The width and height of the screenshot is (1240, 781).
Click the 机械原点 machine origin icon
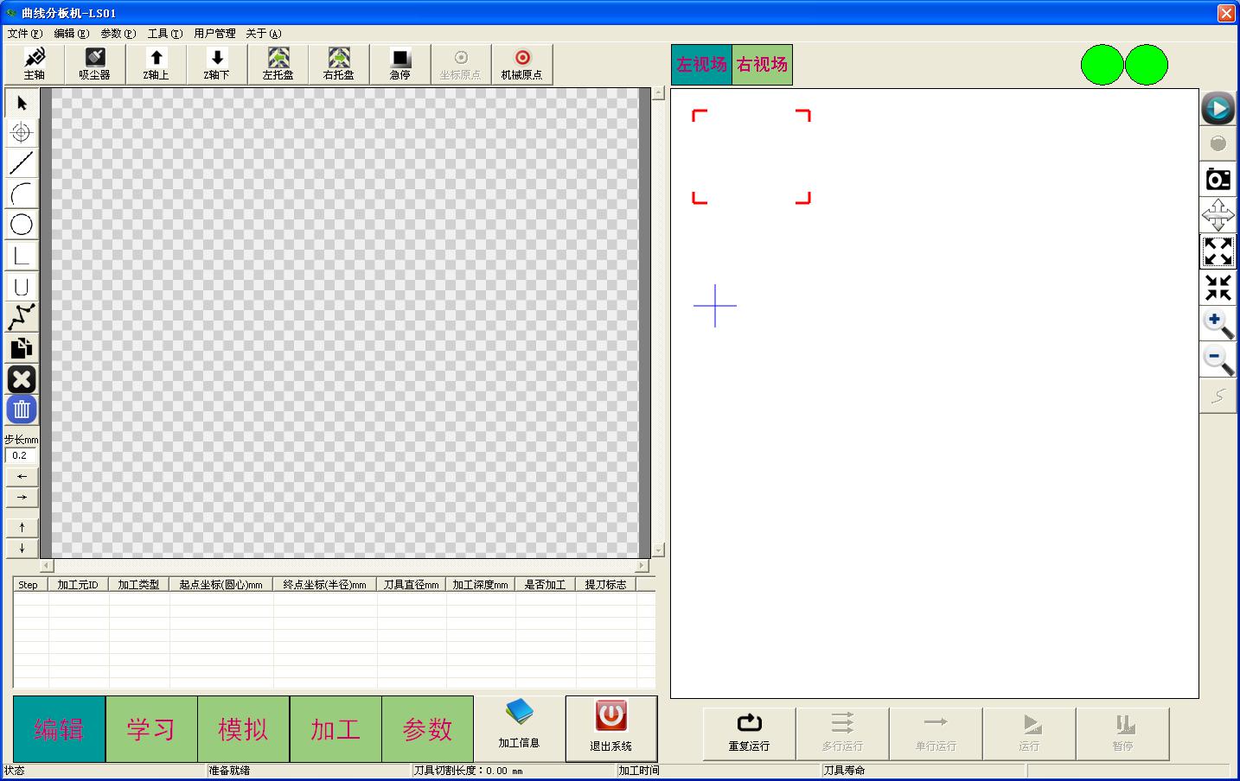point(521,64)
